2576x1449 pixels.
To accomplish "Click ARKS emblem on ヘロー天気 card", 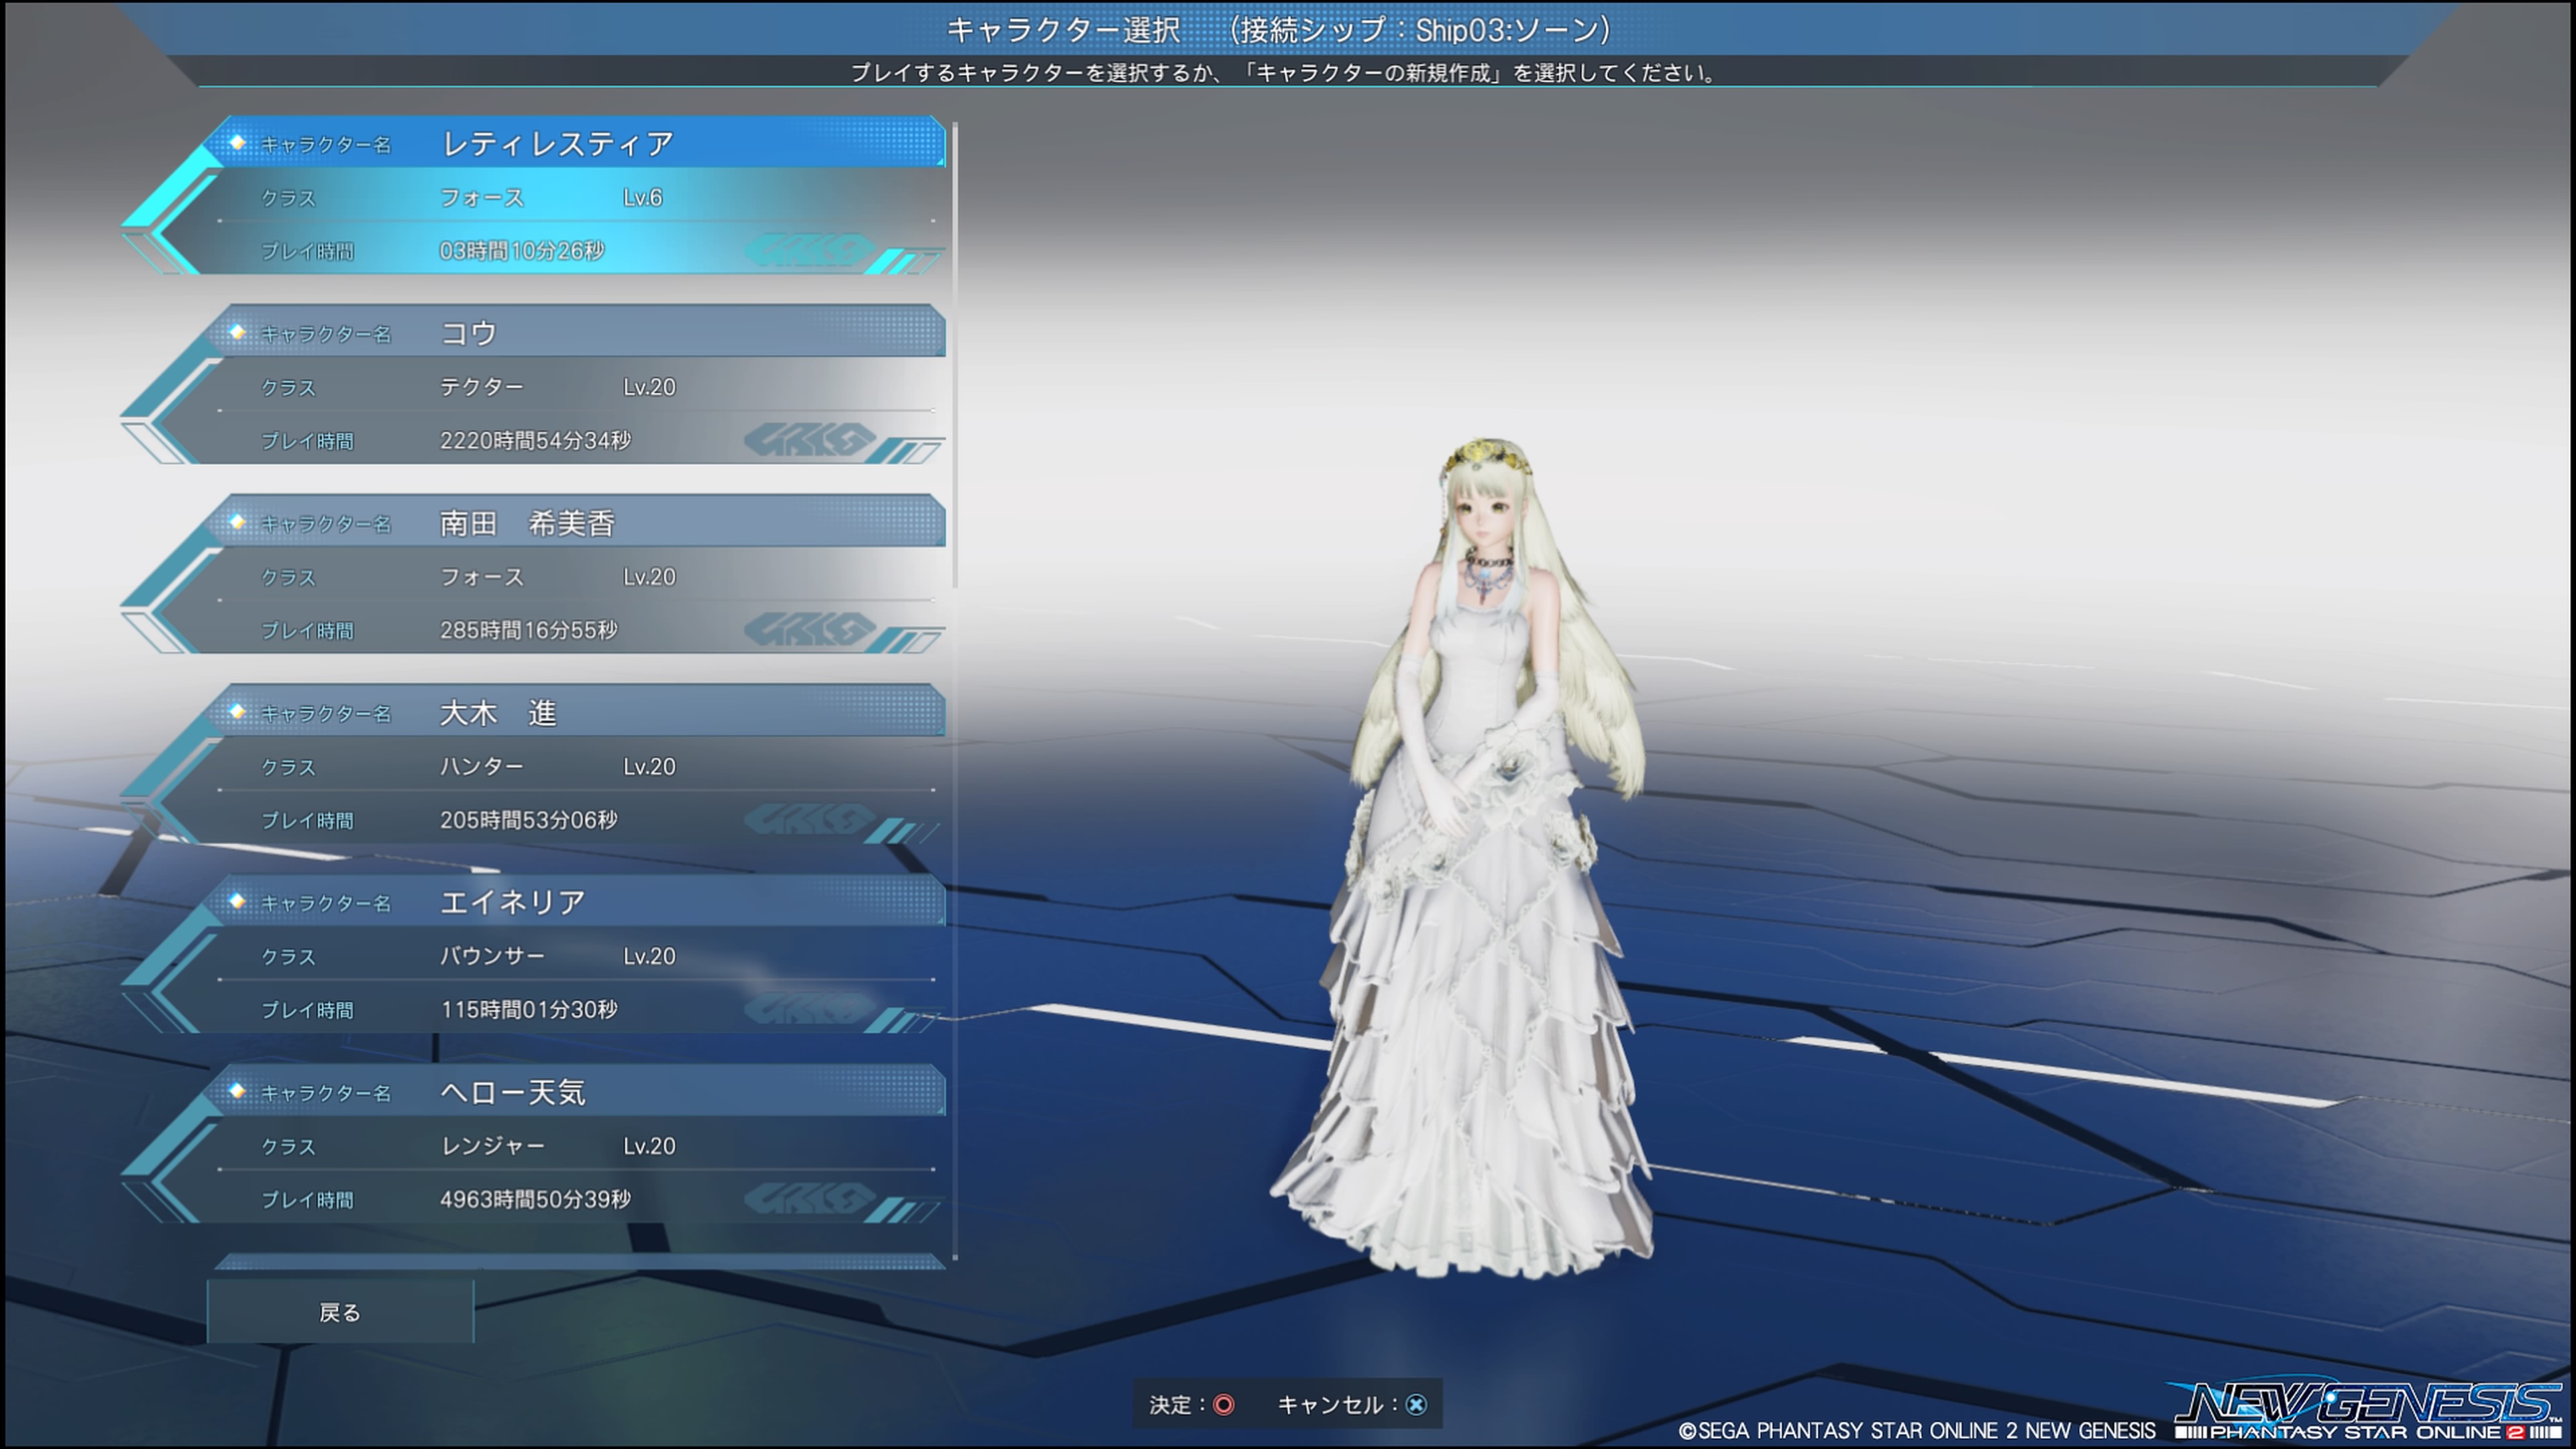I will tap(810, 1199).
